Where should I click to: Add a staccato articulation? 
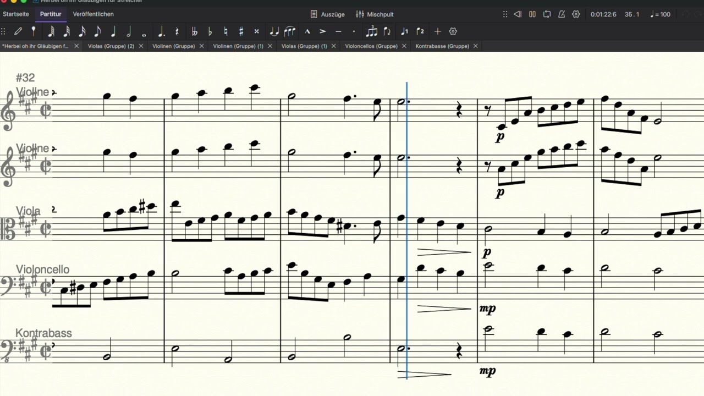click(x=354, y=31)
